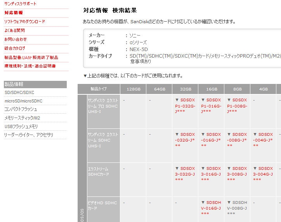281x222 pixels.
Task: Expand SDSDX3-004G-J*** product entry
Action: point(263,174)
